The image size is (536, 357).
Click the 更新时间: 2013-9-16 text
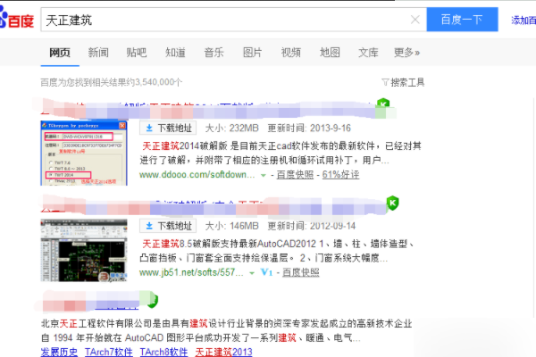point(309,129)
